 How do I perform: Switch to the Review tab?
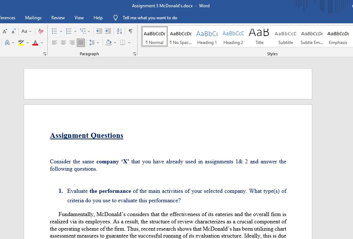coord(58,18)
